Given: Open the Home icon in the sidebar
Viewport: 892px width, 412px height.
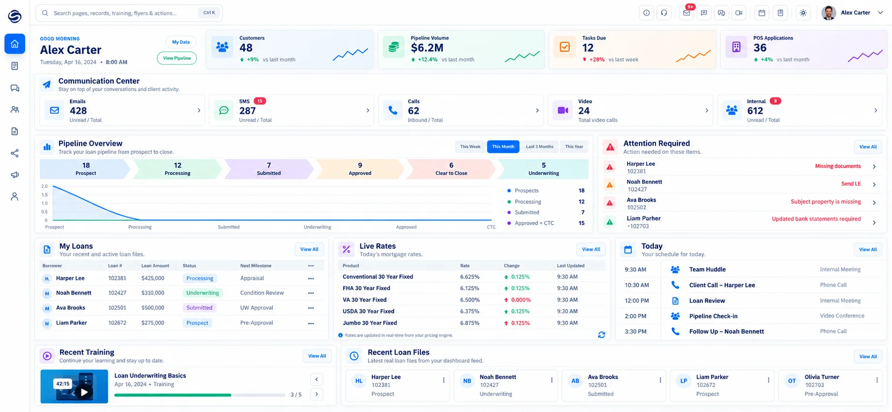Looking at the screenshot, I should coord(15,44).
